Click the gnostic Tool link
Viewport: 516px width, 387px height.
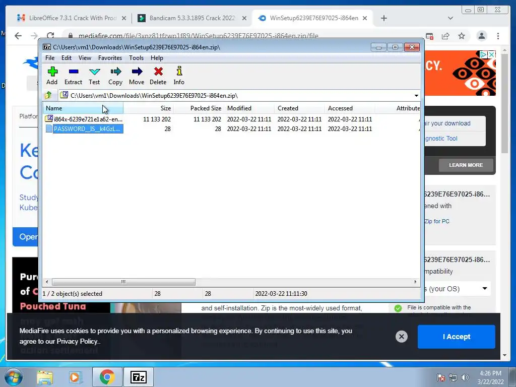click(440, 139)
